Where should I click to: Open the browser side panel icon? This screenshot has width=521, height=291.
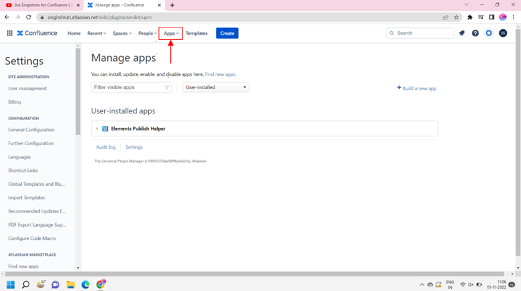[492, 17]
